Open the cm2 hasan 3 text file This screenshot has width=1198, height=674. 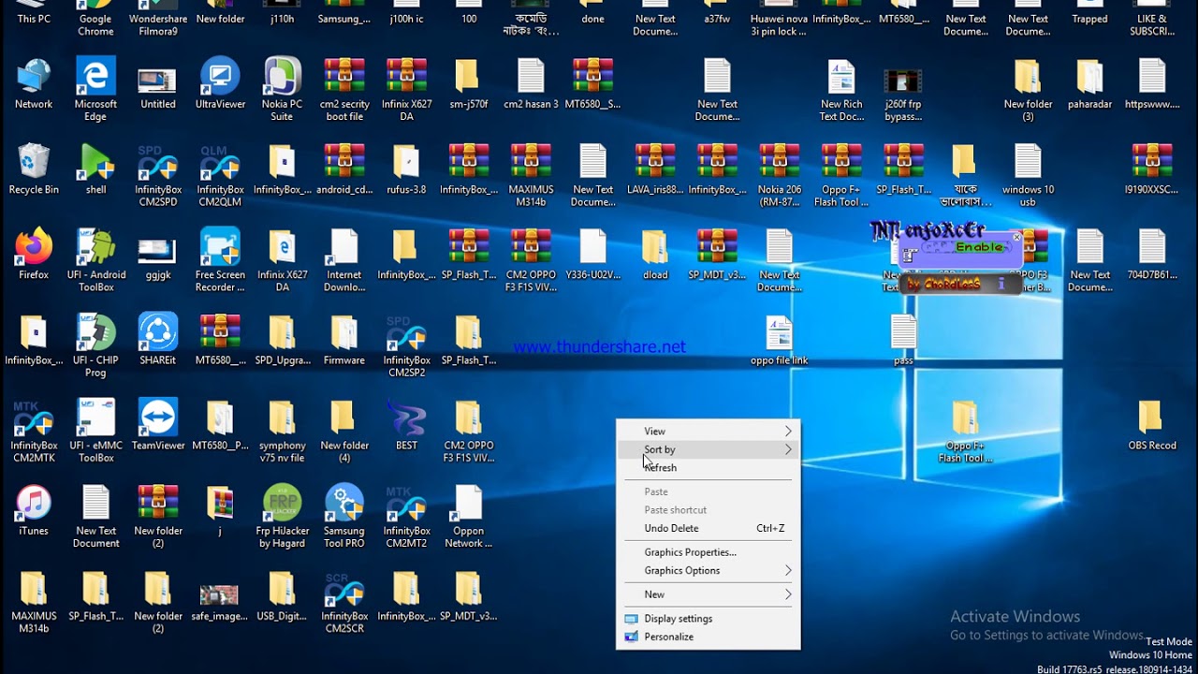531,76
